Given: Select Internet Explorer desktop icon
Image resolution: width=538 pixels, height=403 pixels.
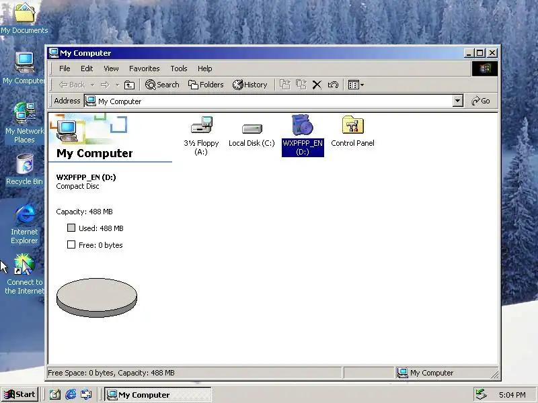Looking at the screenshot, I should [24, 224].
